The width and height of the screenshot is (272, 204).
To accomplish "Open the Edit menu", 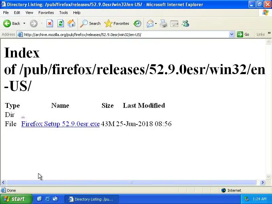I will click(17, 13).
